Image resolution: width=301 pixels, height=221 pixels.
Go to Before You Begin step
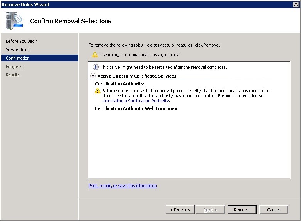click(22, 41)
